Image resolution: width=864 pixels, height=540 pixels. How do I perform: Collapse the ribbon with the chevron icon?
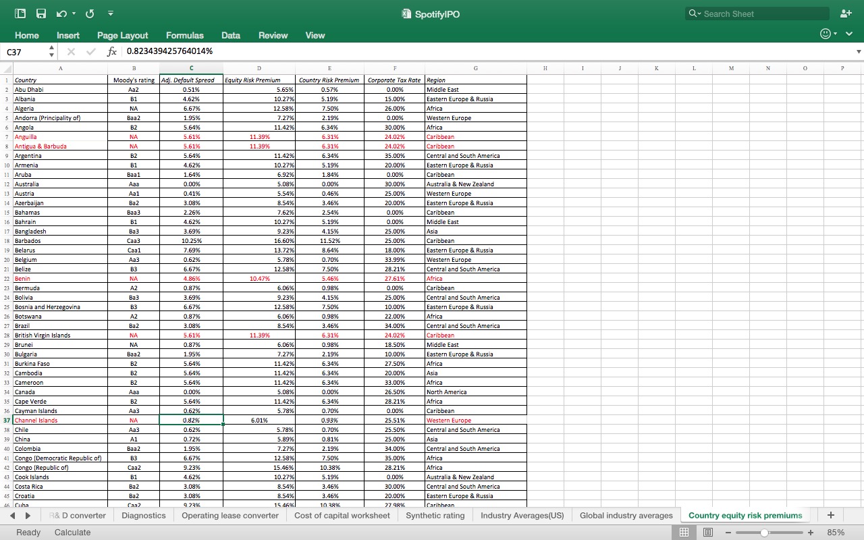(848, 32)
